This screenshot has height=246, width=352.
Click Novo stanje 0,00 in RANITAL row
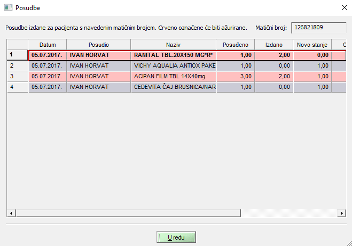click(312, 55)
